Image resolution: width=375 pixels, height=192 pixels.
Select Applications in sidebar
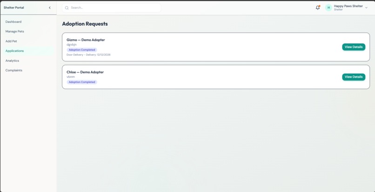click(27, 51)
